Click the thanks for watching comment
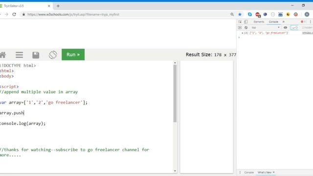Viewport: 313px width, 176px height. coord(74,152)
